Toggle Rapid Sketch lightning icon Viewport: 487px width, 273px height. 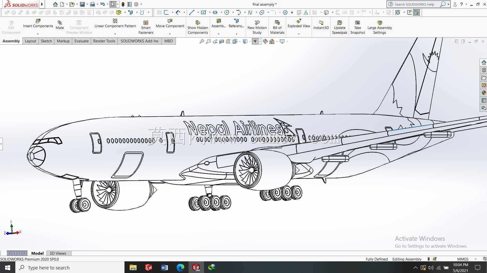[409, 12]
